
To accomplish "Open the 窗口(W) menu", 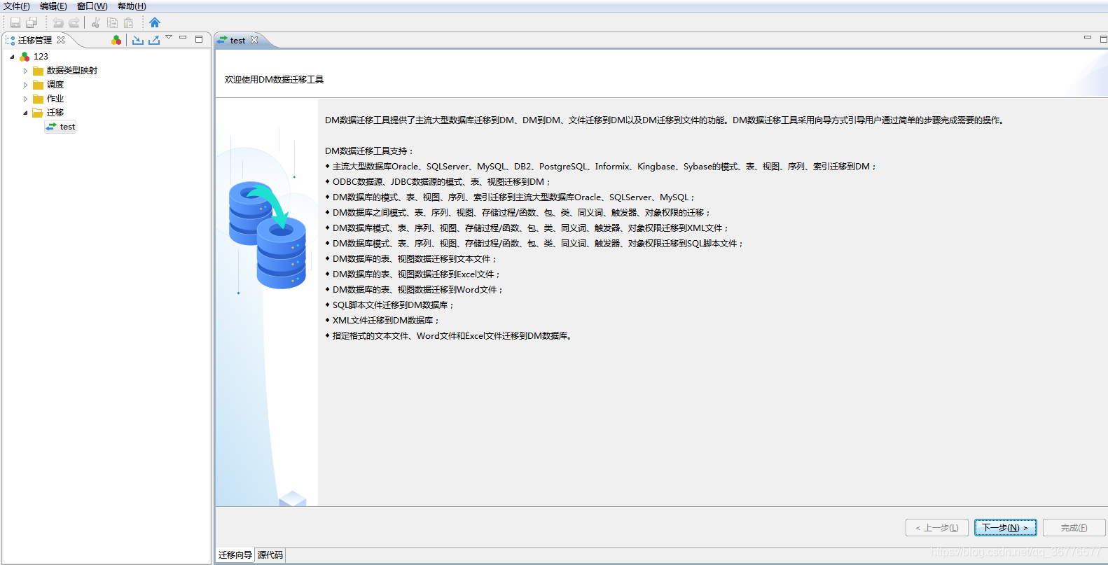I will coord(92,6).
